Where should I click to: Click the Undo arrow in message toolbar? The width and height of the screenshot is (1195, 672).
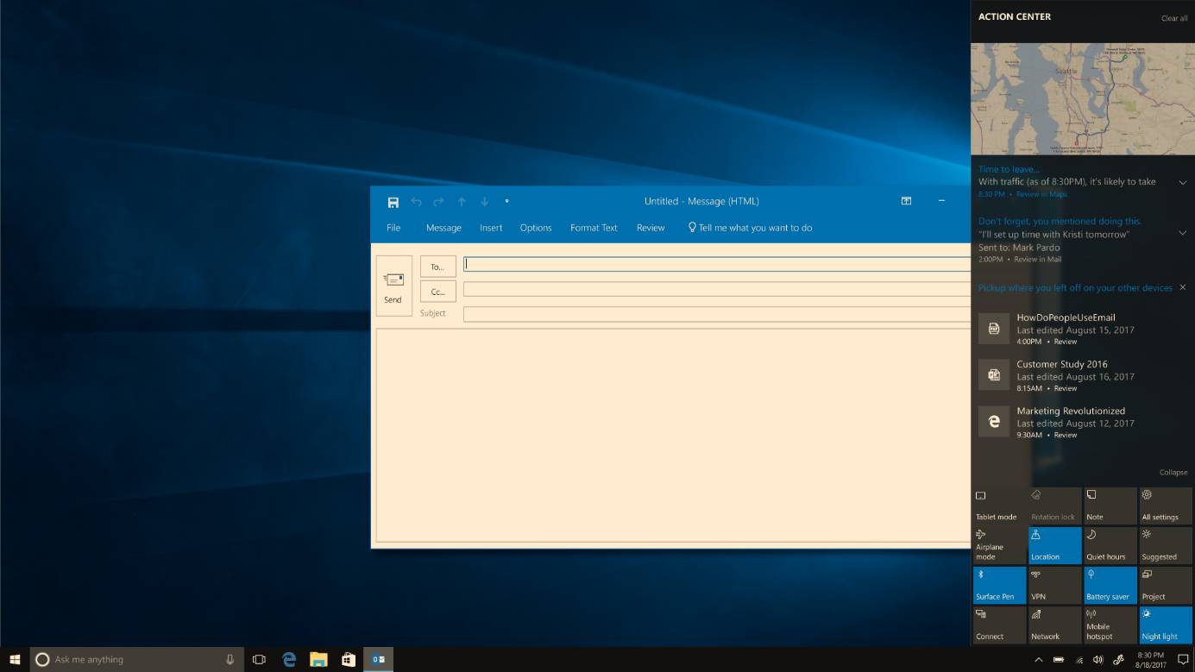tap(417, 202)
